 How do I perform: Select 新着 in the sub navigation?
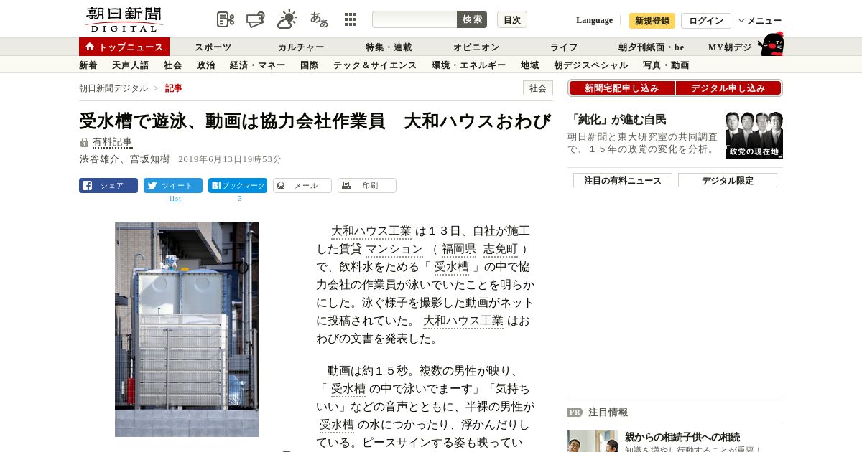tap(88, 65)
